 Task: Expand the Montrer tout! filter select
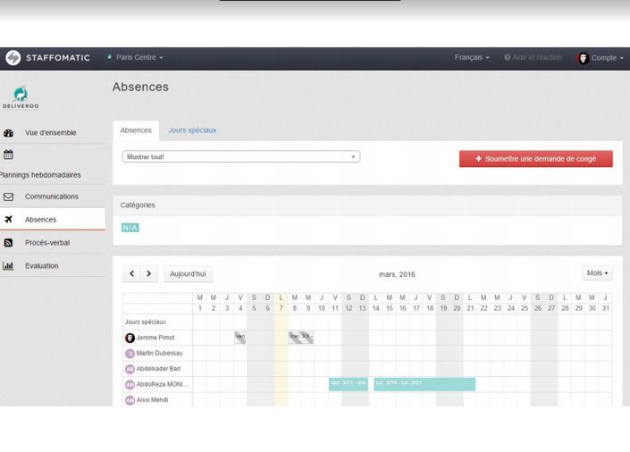pos(240,157)
